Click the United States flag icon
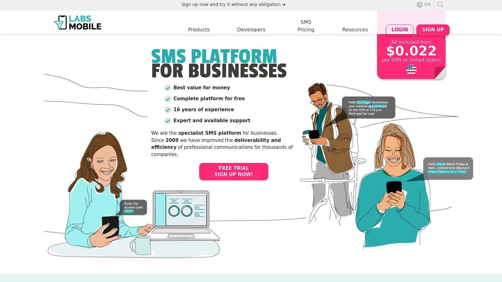This screenshot has height=282, width=502. pos(411,70)
